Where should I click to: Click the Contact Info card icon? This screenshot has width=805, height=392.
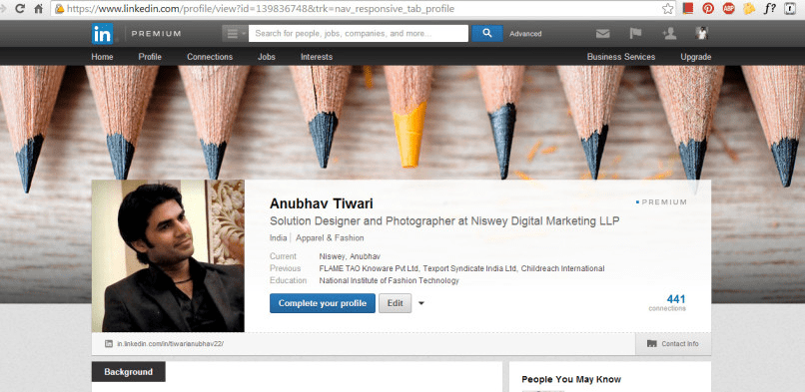651,344
